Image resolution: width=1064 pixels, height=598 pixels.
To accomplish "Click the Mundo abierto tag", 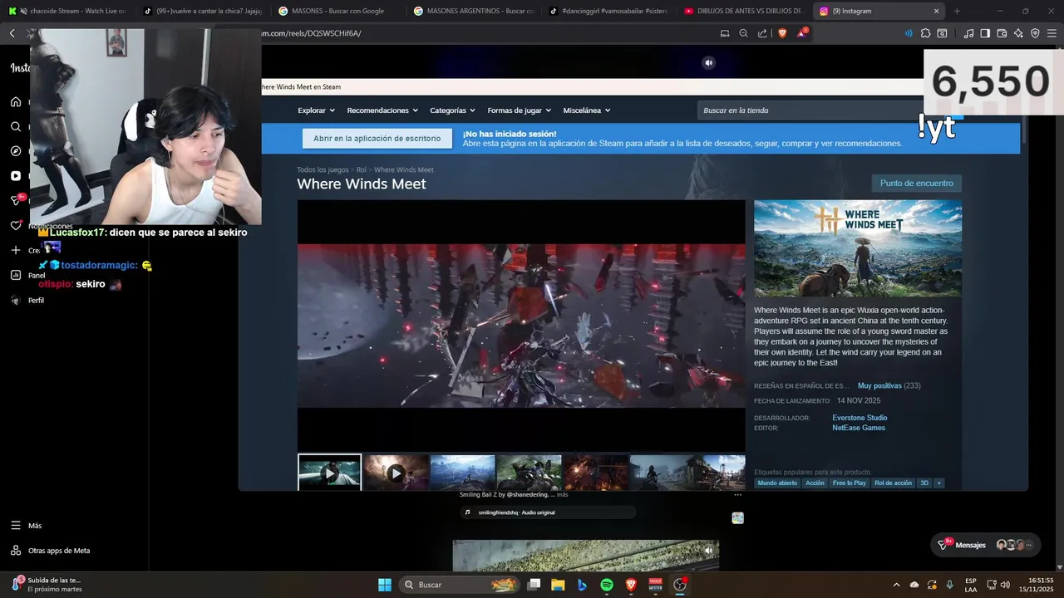I will [777, 483].
